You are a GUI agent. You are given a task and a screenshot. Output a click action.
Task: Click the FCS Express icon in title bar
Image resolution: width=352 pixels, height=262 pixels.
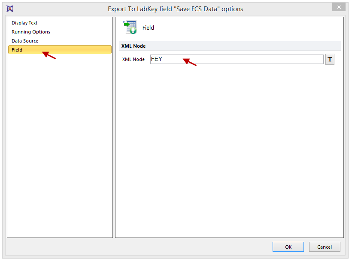(10, 9)
